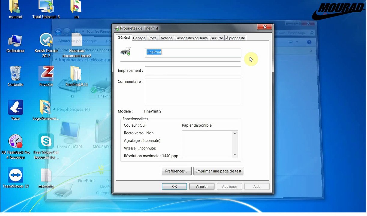Click down arrow of Papier disponible scrollbar

pos(235,155)
